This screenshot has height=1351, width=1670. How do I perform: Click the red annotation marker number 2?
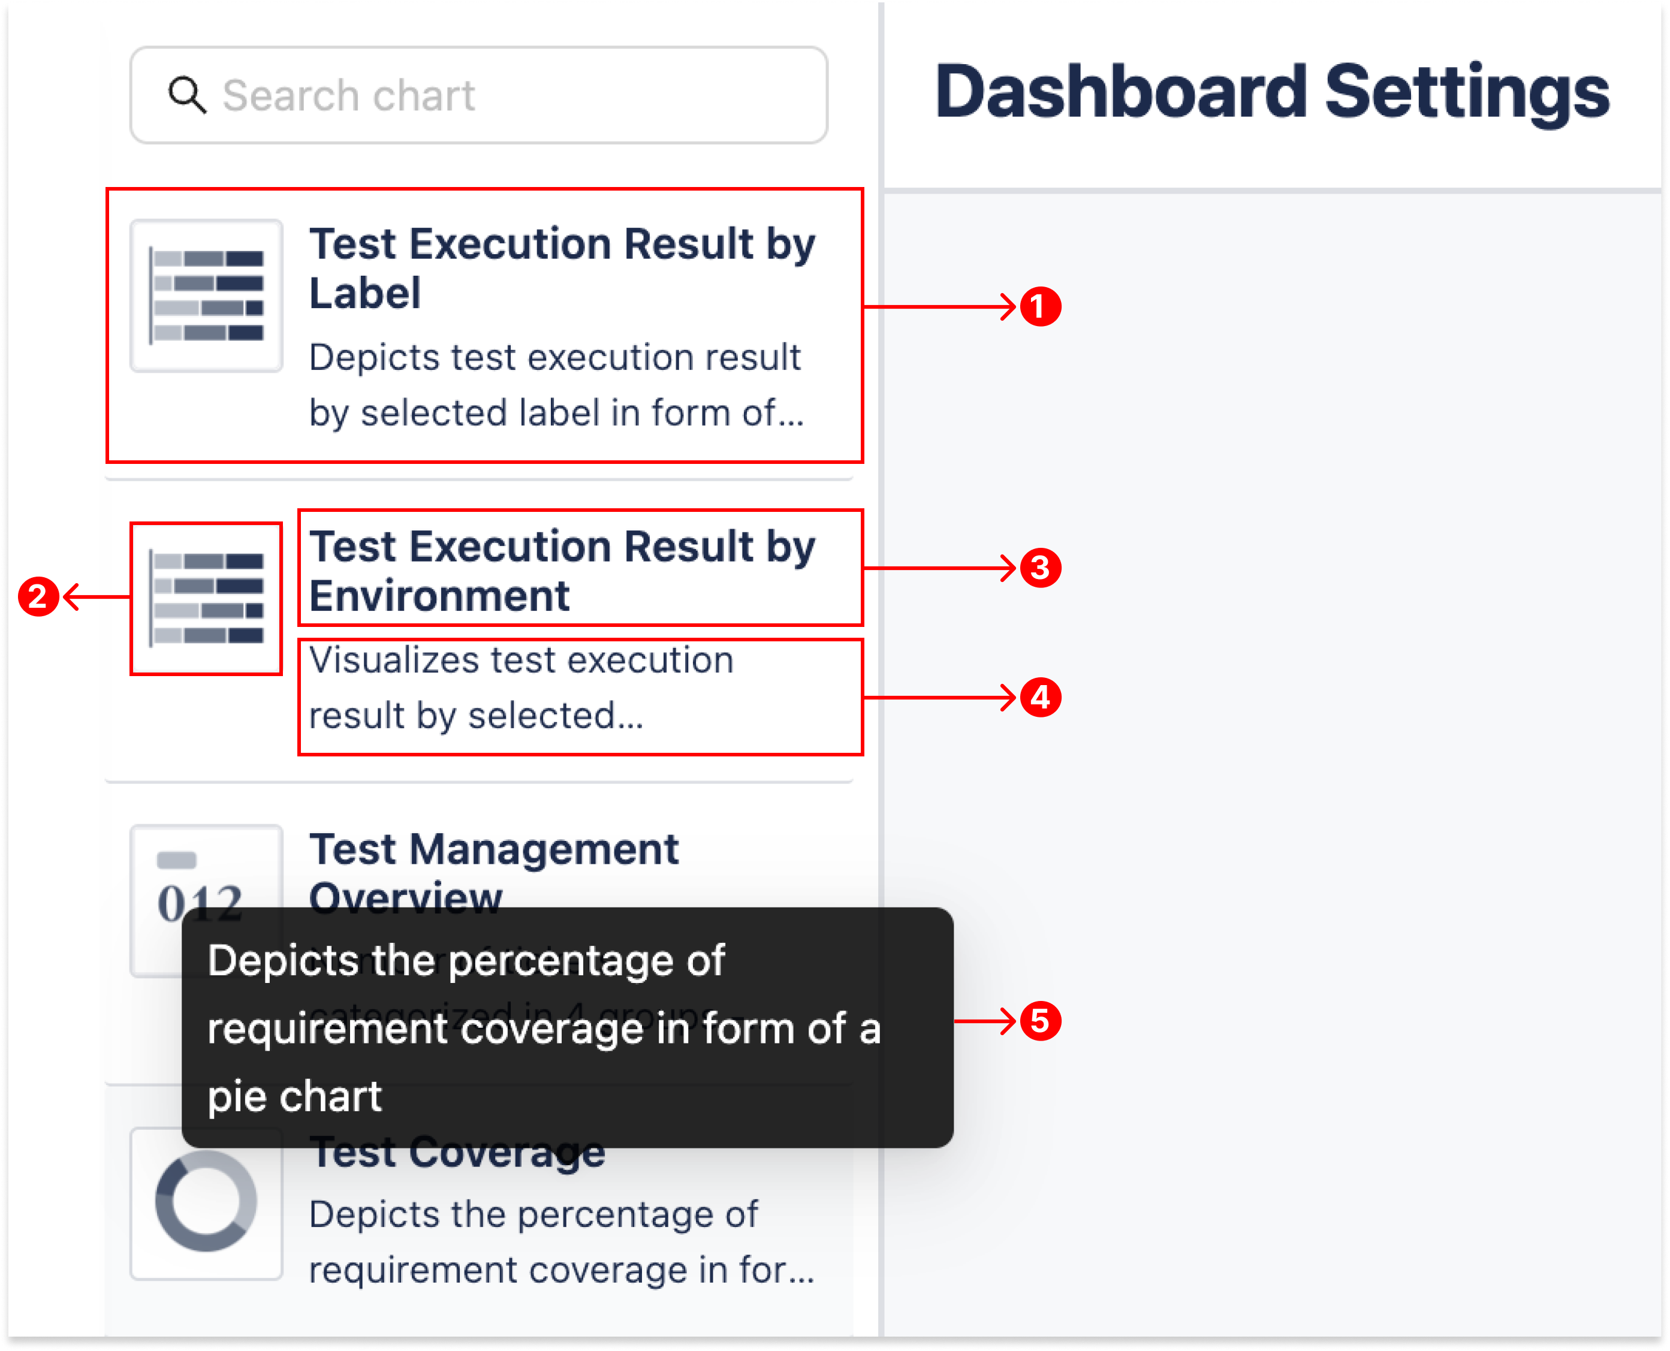coord(38,597)
